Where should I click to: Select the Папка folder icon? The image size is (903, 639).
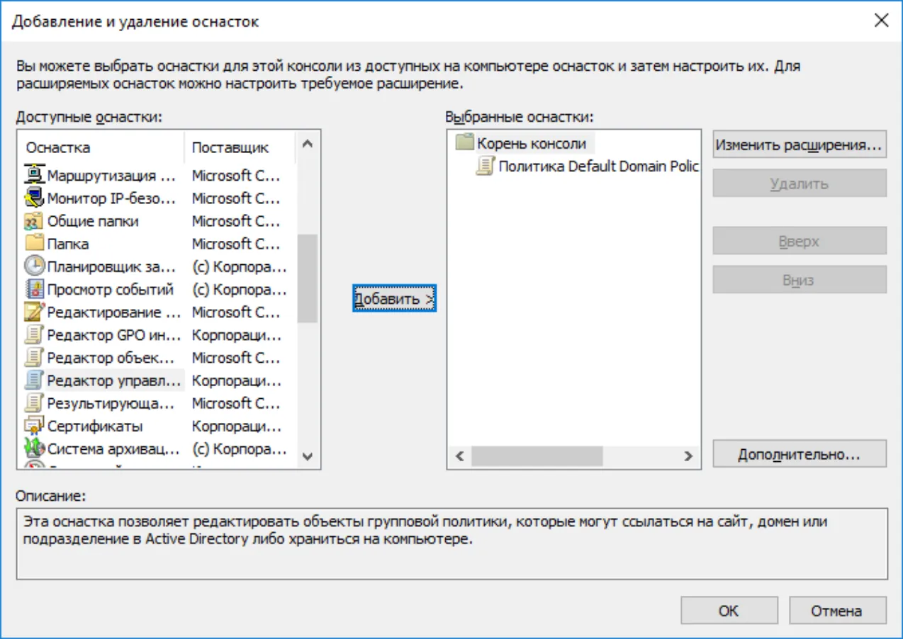[34, 244]
